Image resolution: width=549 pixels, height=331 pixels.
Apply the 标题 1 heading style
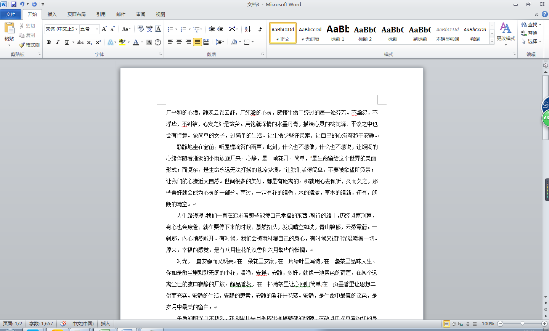point(338,33)
